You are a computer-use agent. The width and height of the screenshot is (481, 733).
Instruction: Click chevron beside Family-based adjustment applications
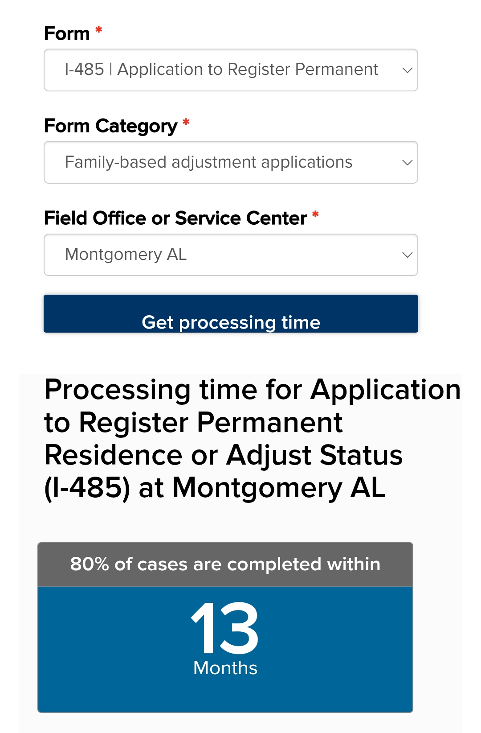[407, 163]
